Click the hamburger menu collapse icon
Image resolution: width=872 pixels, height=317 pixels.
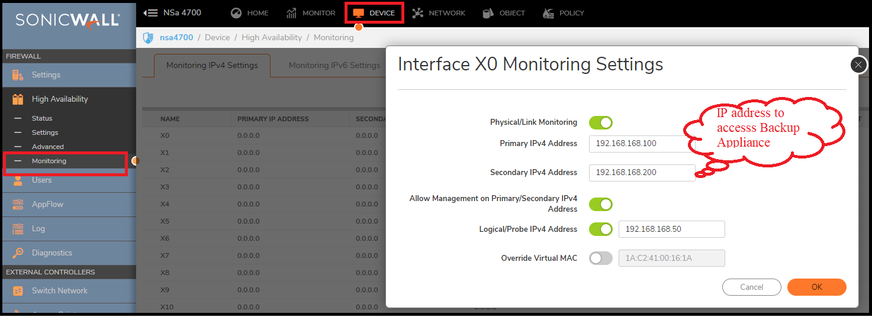pyautogui.click(x=150, y=13)
